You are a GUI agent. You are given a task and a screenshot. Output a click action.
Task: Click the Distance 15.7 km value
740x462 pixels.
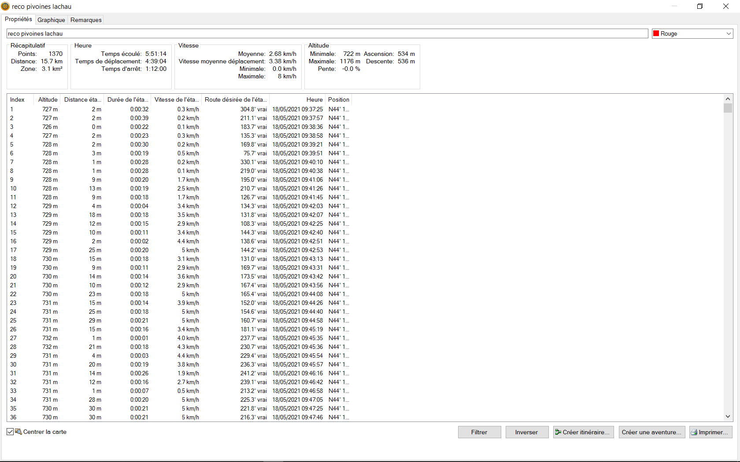pyautogui.click(x=52, y=61)
